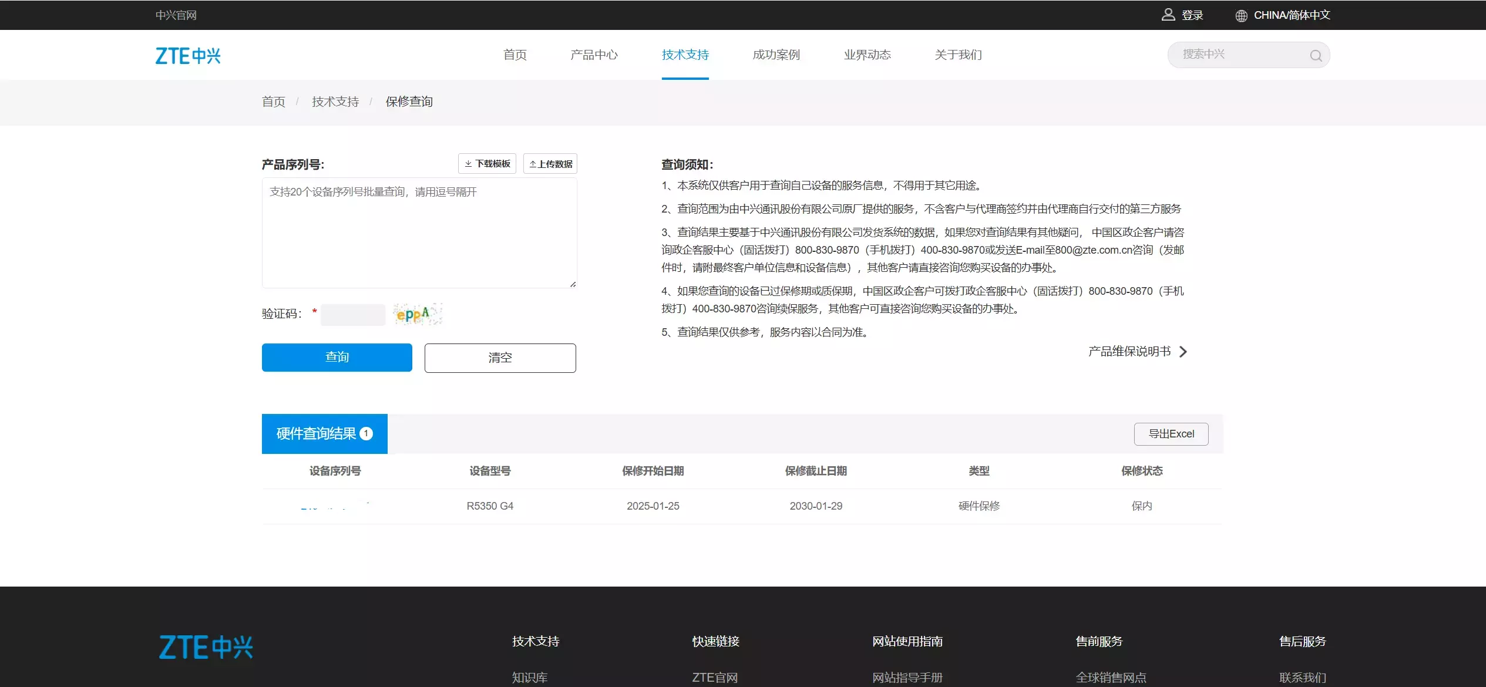Open the 关于我们 navigation item
The image size is (1486, 687).
coord(958,55)
